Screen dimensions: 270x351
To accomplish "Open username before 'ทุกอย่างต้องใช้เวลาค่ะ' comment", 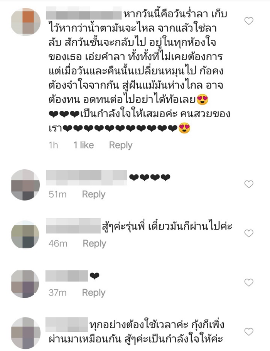I will [66, 324].
